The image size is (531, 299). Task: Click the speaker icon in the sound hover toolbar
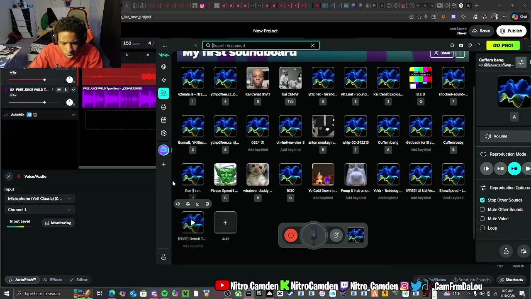tap(178, 204)
